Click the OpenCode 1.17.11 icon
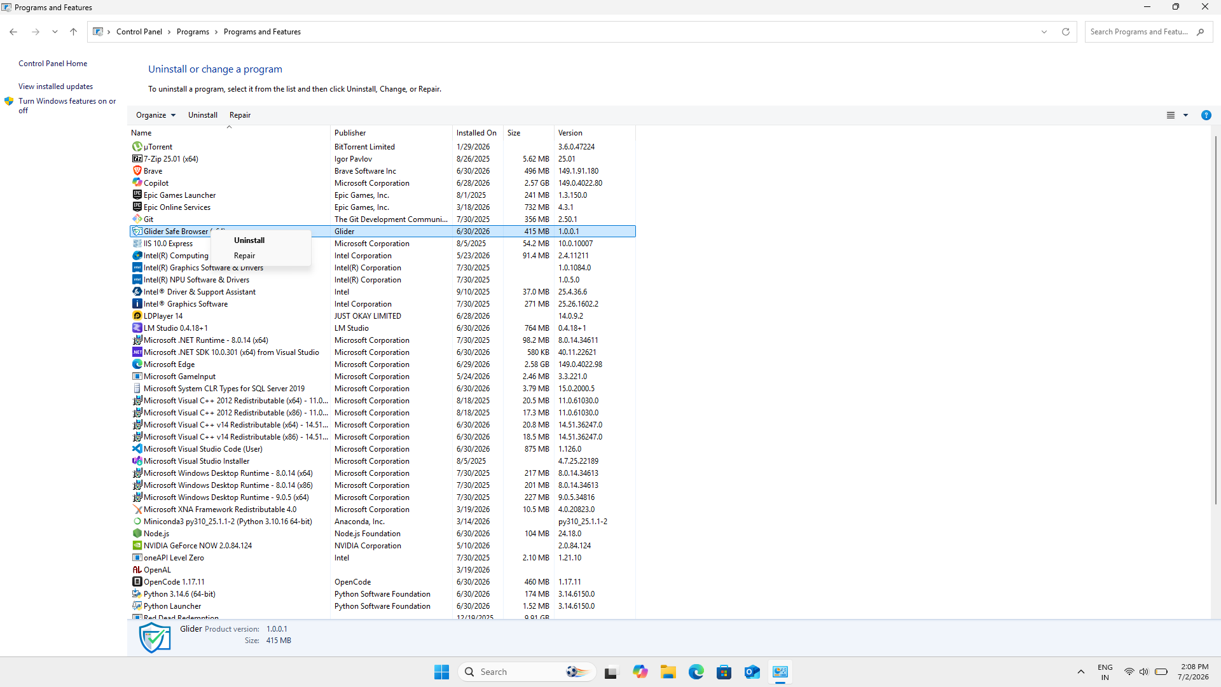The height and width of the screenshot is (687, 1221). point(137,582)
